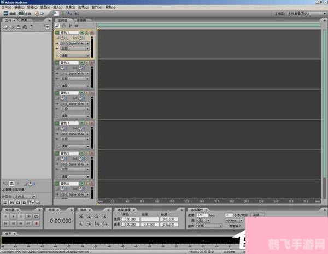Open View (视图) menu
The image size is (328, 254).
click(x=45, y=7)
